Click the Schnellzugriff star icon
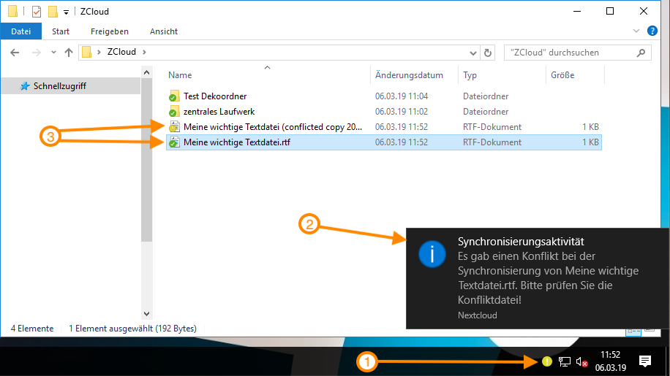The height and width of the screenshot is (376, 670). [25, 86]
